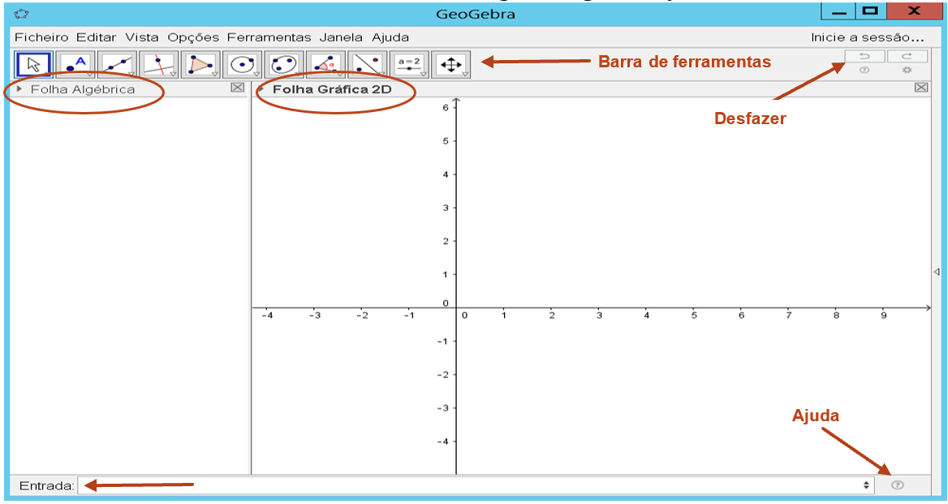Choose the Line through two points tool

(117, 64)
